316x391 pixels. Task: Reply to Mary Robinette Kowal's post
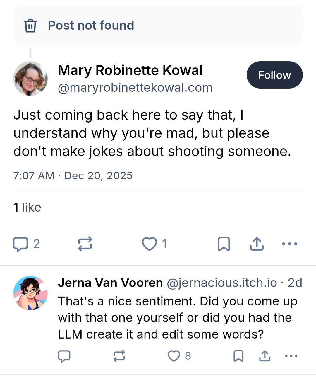click(x=20, y=244)
